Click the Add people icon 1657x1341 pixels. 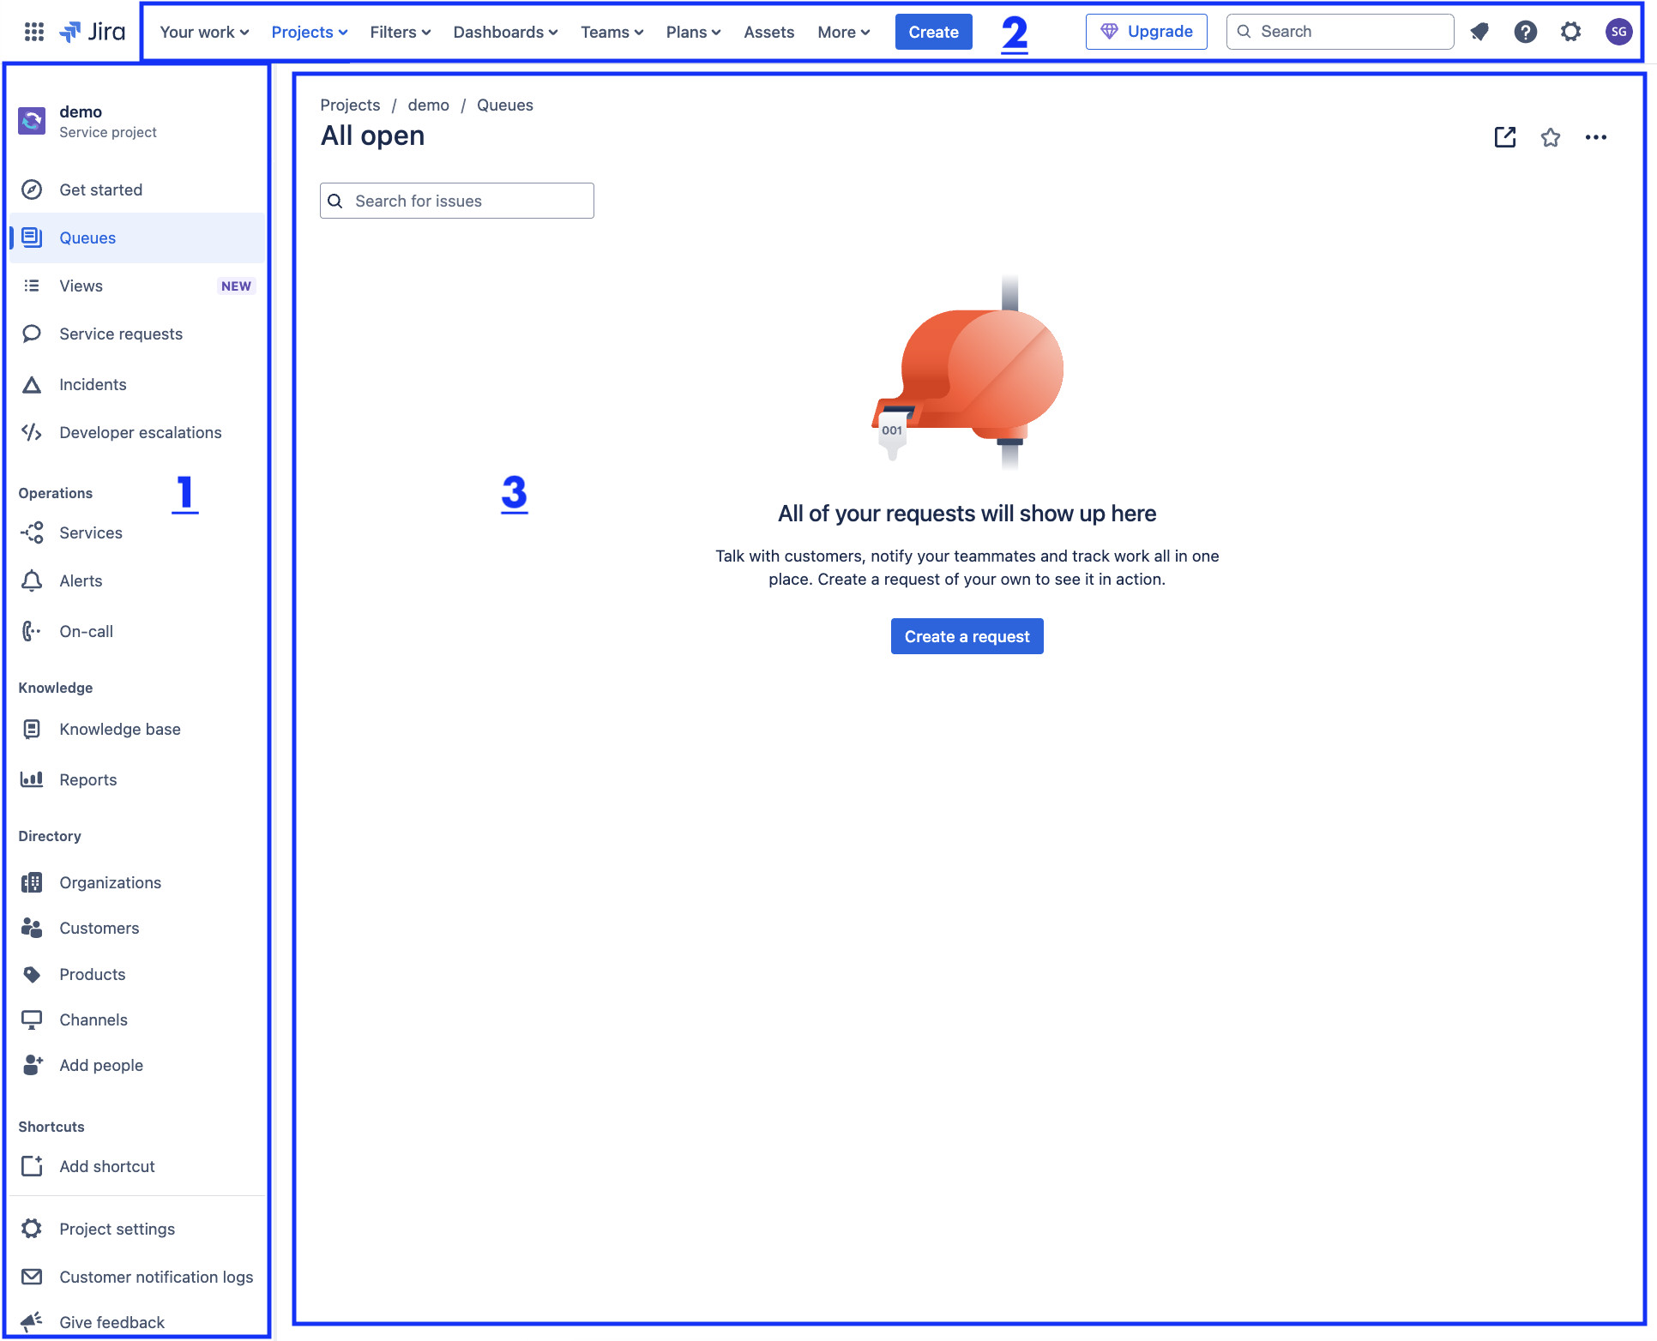[x=32, y=1065]
